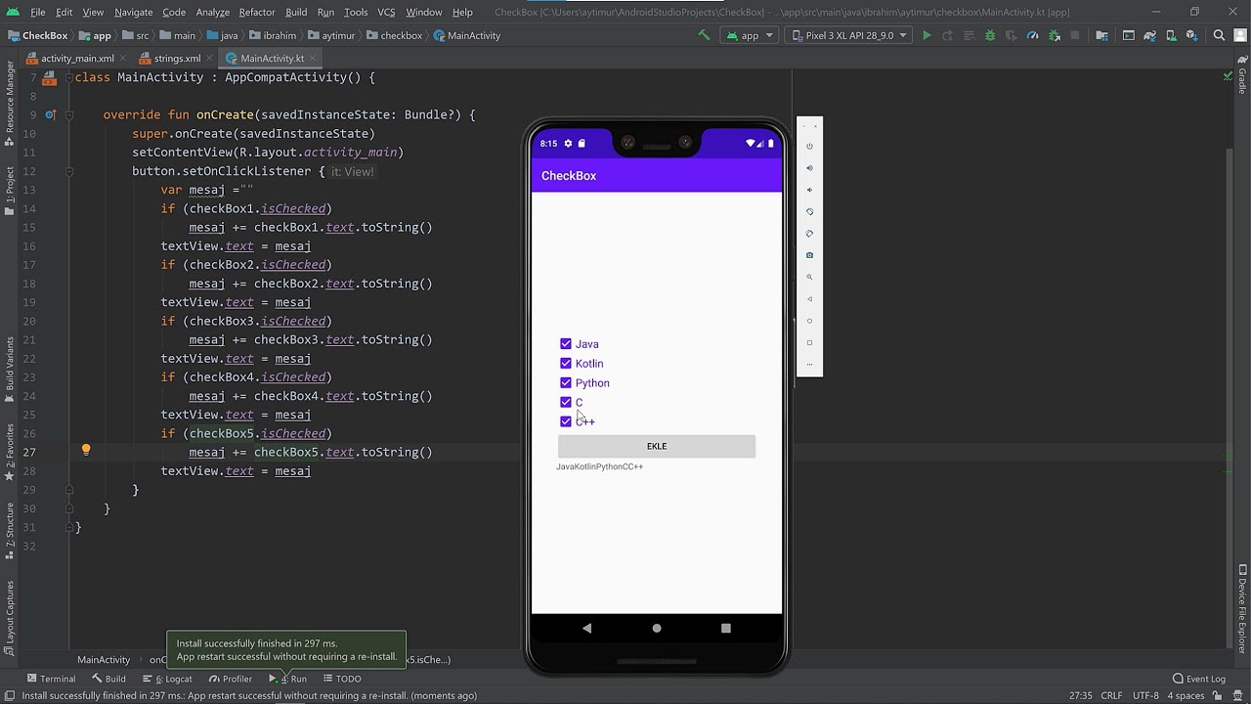
Task: Open Search Everywhere magnifier icon
Action: (1219, 35)
